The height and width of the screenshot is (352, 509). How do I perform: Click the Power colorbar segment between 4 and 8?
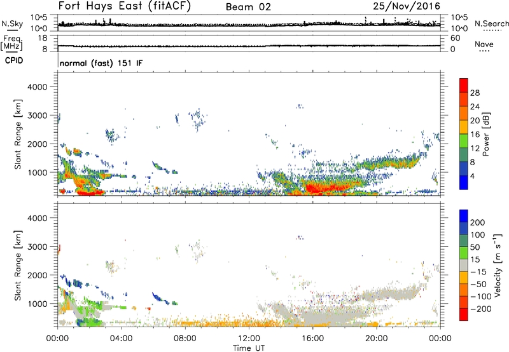464,168
